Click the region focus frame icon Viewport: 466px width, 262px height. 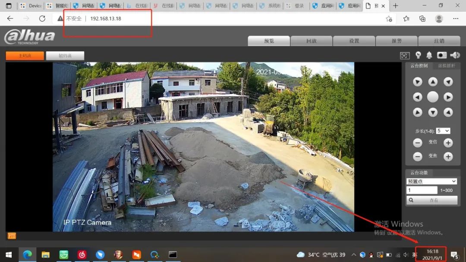(405, 56)
